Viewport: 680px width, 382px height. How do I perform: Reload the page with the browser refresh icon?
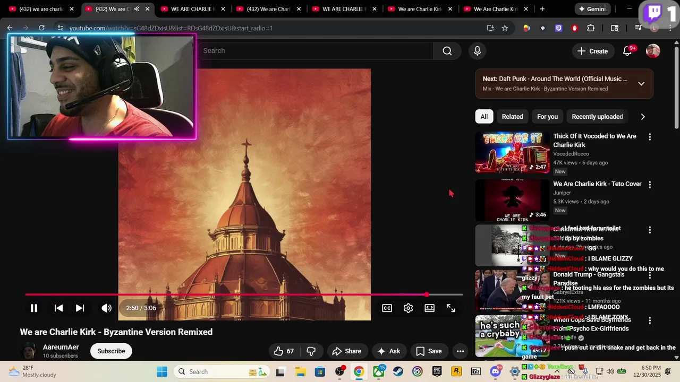[41, 28]
